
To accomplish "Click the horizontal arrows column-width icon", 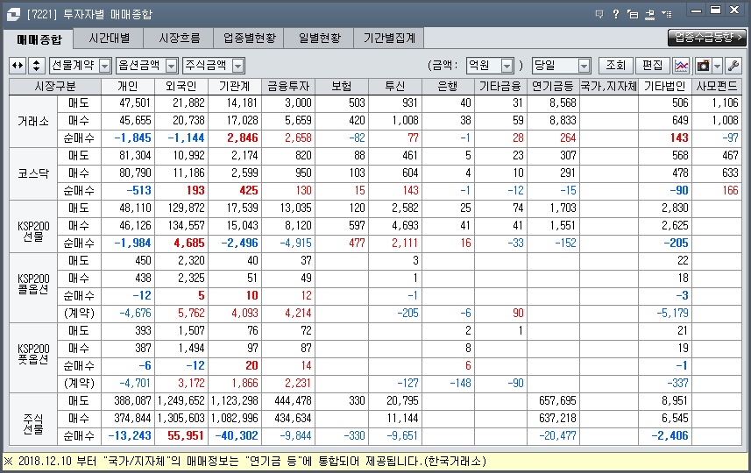I will tap(18, 66).
